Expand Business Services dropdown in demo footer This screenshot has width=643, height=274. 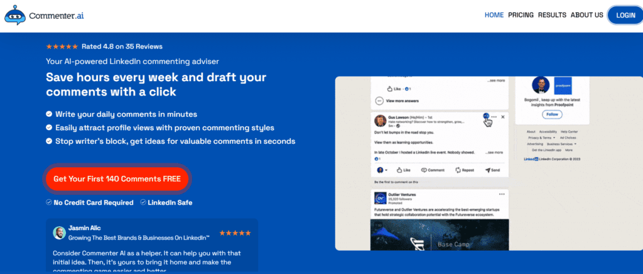point(561,144)
